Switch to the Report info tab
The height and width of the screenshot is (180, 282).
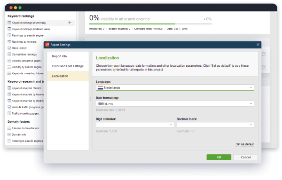pyautogui.click(x=68, y=56)
